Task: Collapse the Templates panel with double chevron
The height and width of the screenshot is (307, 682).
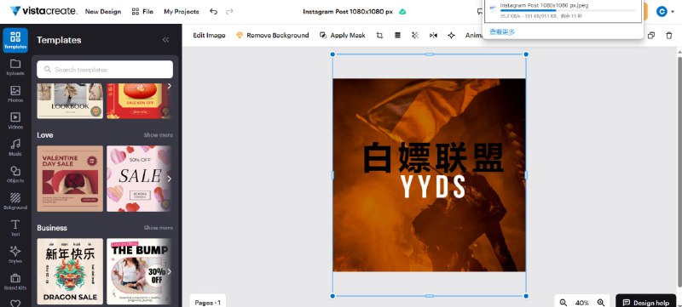Action: tap(165, 40)
